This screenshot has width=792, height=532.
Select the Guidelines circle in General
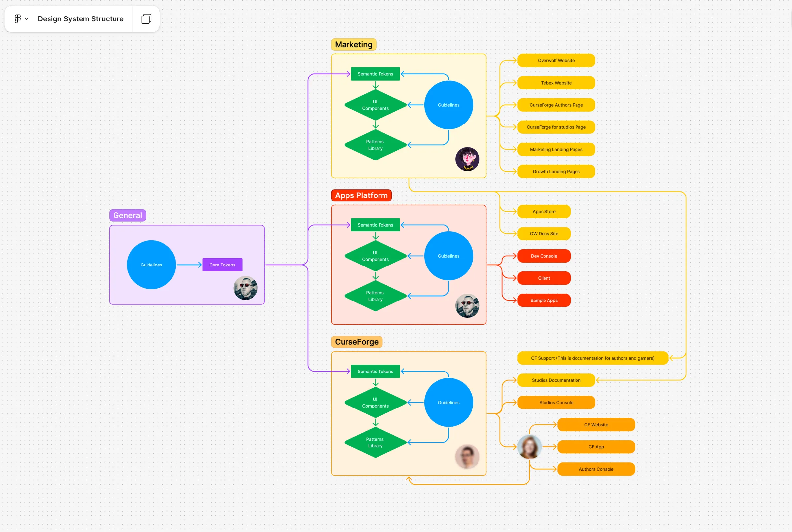(151, 265)
